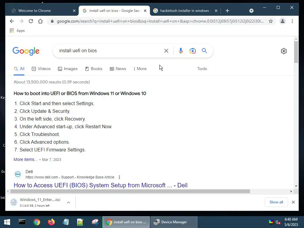Reload the current page
The image size is (304, 228).
click(31, 21)
